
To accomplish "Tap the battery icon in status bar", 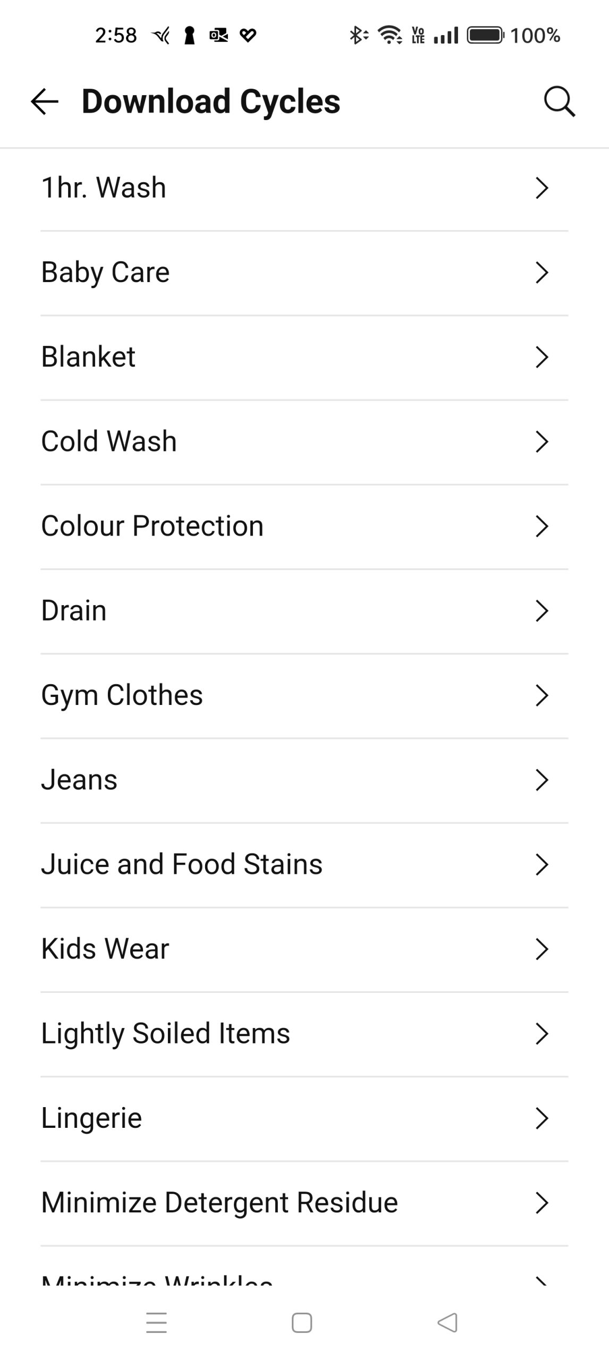I will click(485, 36).
